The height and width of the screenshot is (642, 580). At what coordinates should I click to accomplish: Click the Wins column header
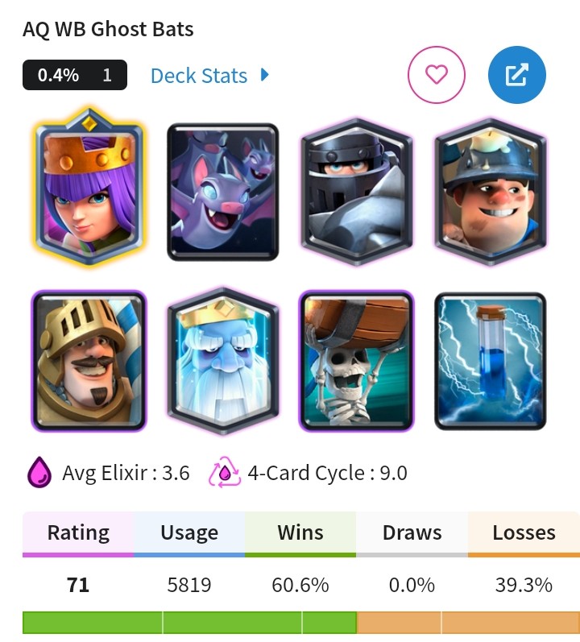(x=300, y=534)
